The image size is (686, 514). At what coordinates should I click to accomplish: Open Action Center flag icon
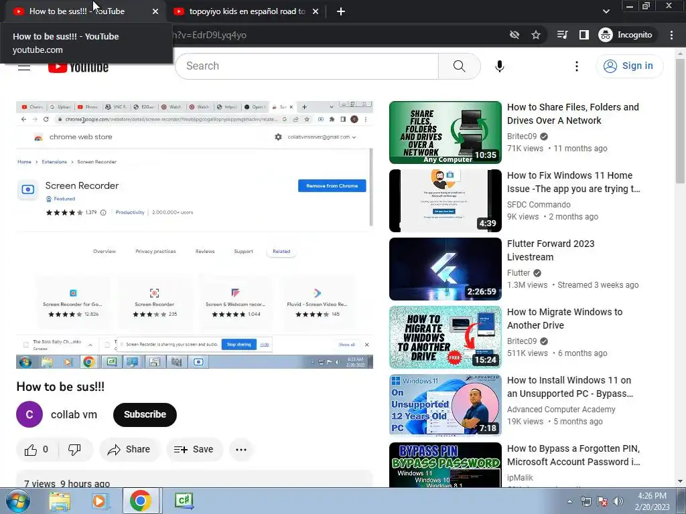pos(602,501)
